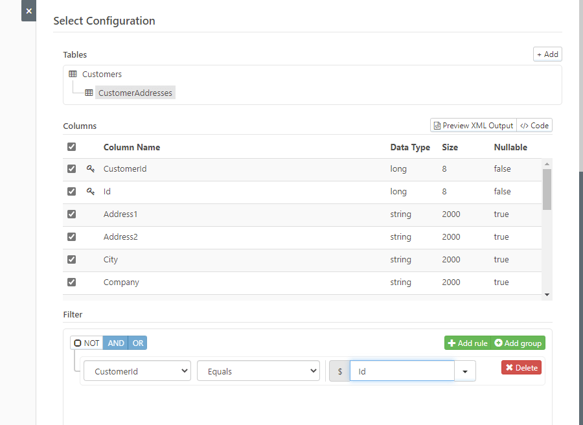Click the key icon beside Id
The height and width of the screenshot is (425, 583).
[91, 191]
